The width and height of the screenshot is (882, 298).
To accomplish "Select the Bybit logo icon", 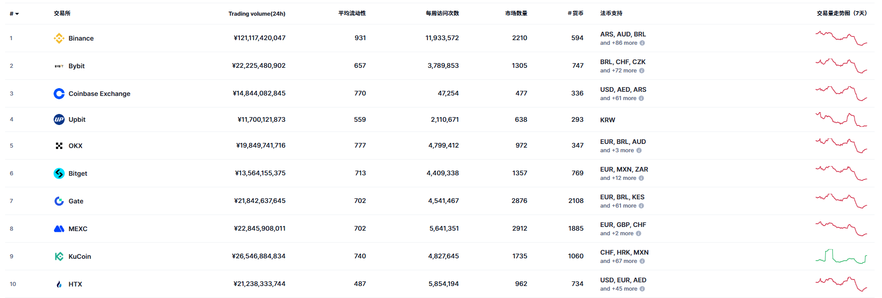I will (x=59, y=66).
